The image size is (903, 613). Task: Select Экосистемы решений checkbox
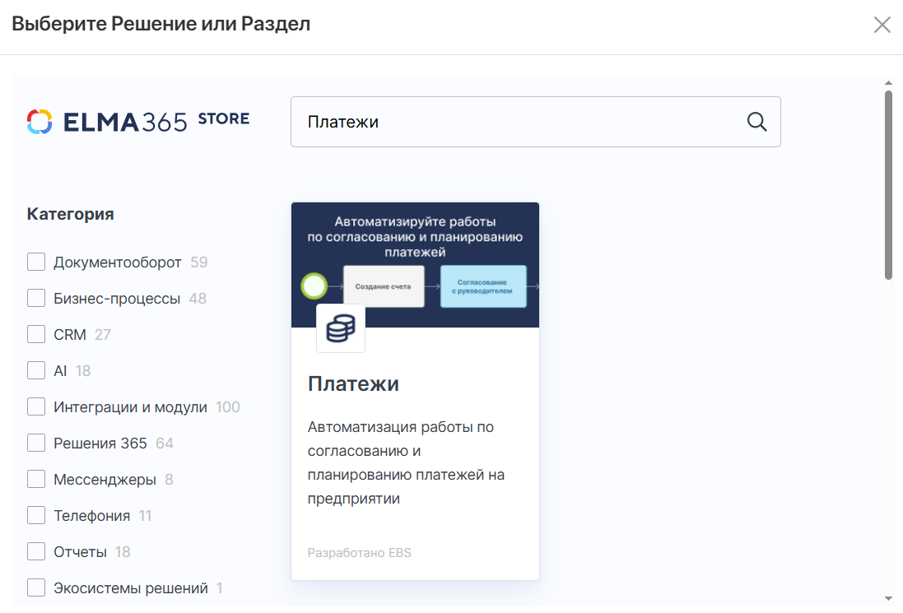pyautogui.click(x=36, y=588)
